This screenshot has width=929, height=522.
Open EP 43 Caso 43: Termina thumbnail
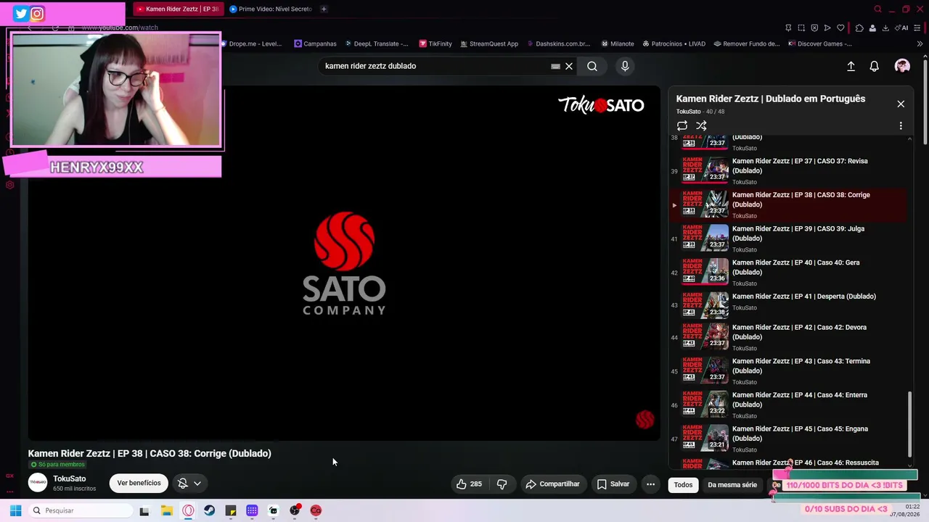(x=705, y=370)
